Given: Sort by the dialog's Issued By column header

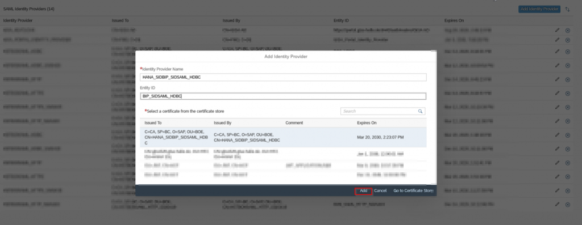Looking at the screenshot, I should pyautogui.click(x=222, y=123).
